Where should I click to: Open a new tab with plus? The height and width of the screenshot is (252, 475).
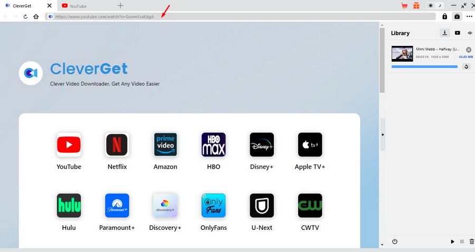point(120,5)
